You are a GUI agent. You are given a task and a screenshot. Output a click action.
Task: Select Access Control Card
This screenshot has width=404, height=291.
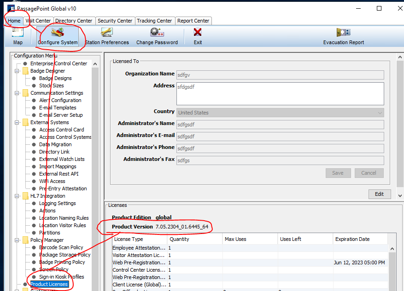click(x=62, y=130)
